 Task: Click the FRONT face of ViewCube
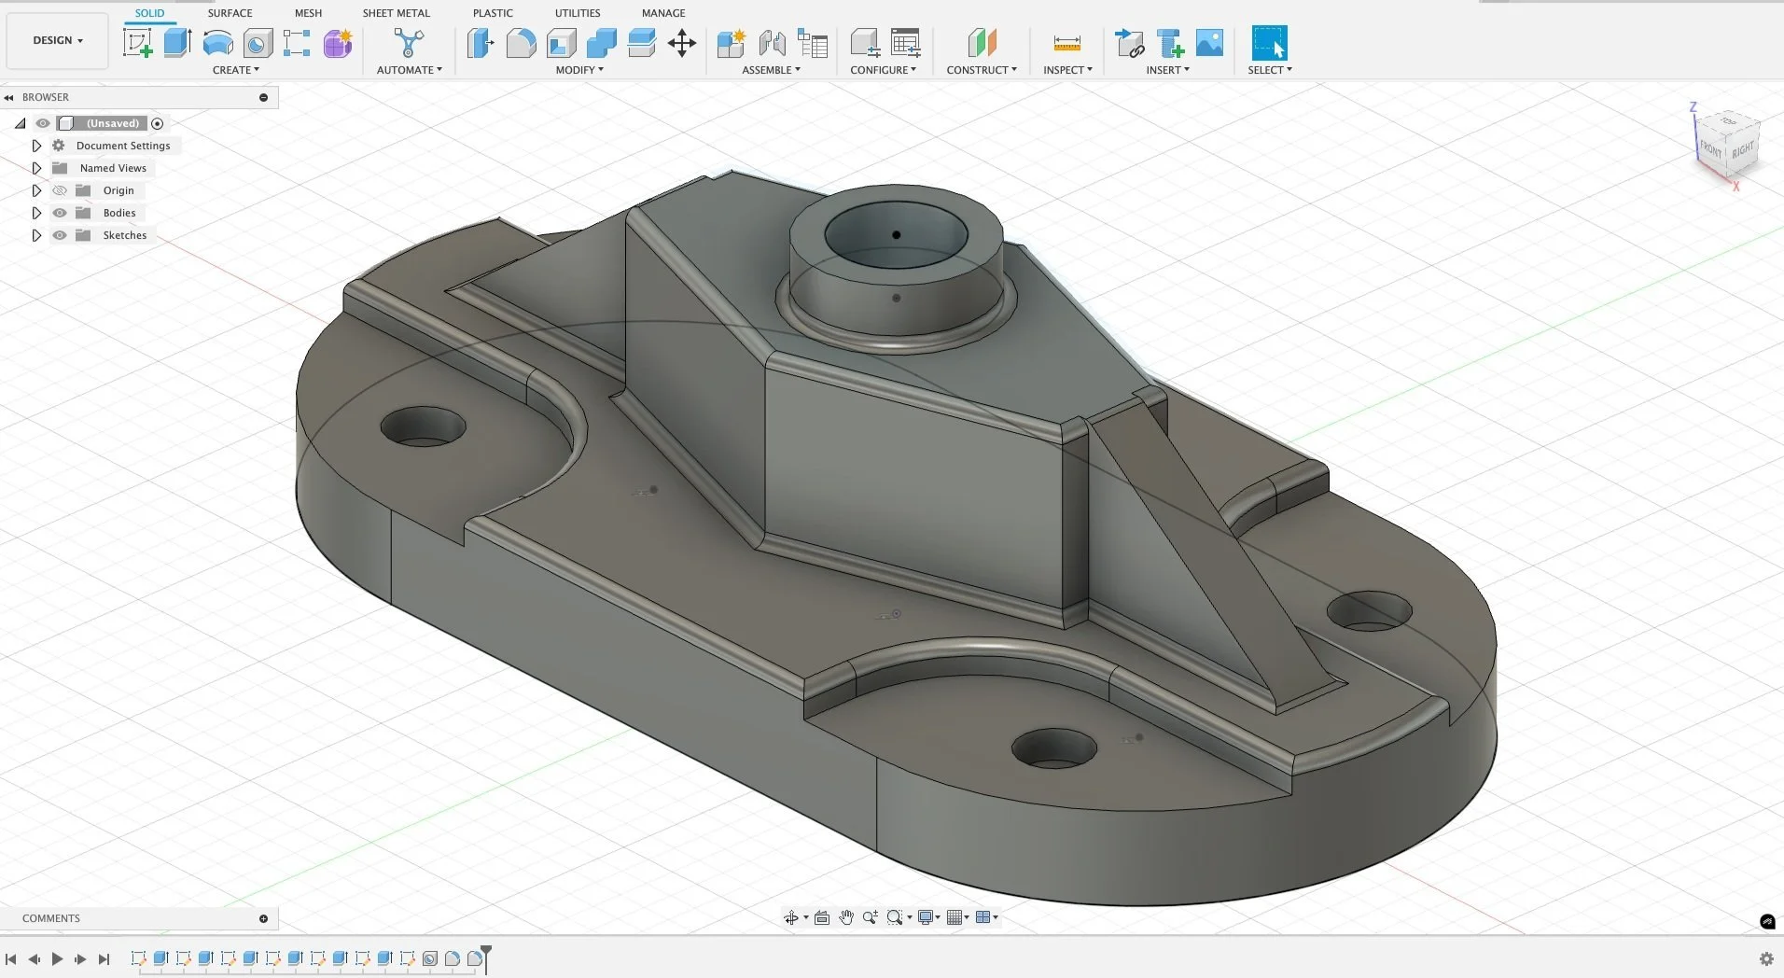pyautogui.click(x=1711, y=149)
